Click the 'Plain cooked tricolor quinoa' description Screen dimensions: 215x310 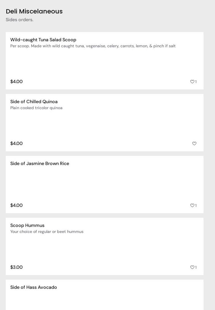tap(36, 108)
